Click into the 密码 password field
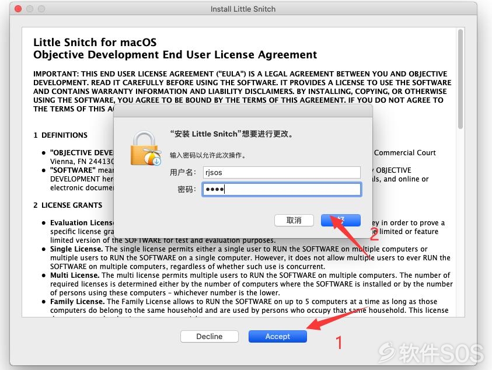 point(282,189)
